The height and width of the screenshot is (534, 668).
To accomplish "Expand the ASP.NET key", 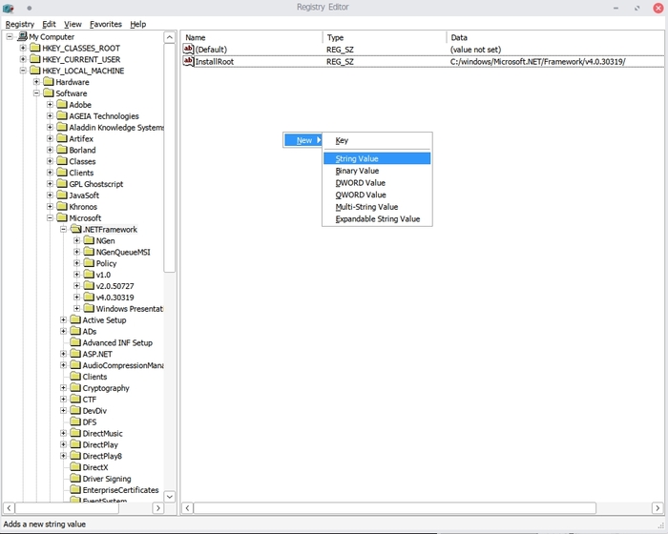I will [64, 354].
